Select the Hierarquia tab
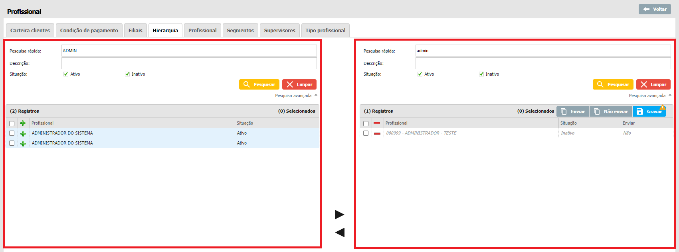Image resolution: width=679 pixels, height=252 pixels. click(165, 30)
